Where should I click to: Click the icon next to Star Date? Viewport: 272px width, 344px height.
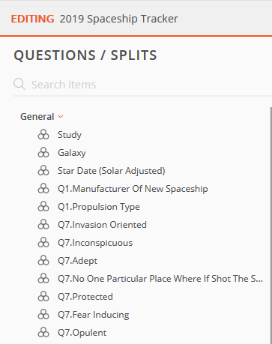coord(43,171)
